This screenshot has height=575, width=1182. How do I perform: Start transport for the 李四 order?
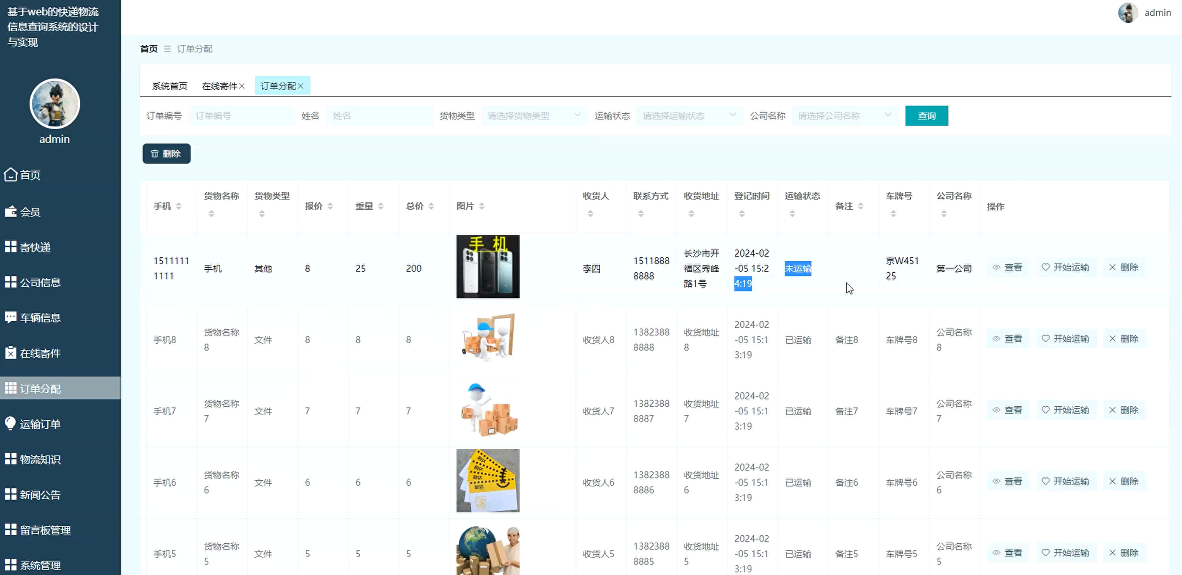pyautogui.click(x=1065, y=267)
